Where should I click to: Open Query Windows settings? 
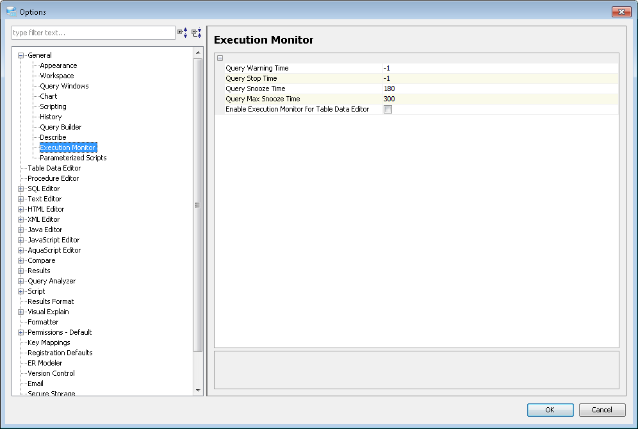click(64, 86)
